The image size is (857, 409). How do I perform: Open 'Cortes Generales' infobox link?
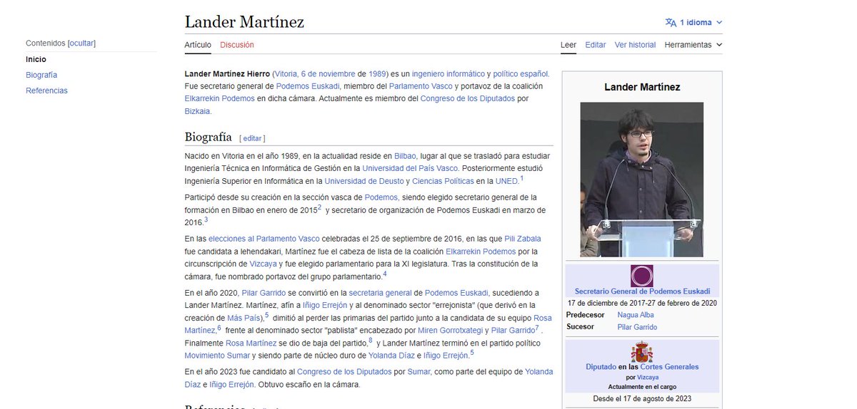[670, 367]
